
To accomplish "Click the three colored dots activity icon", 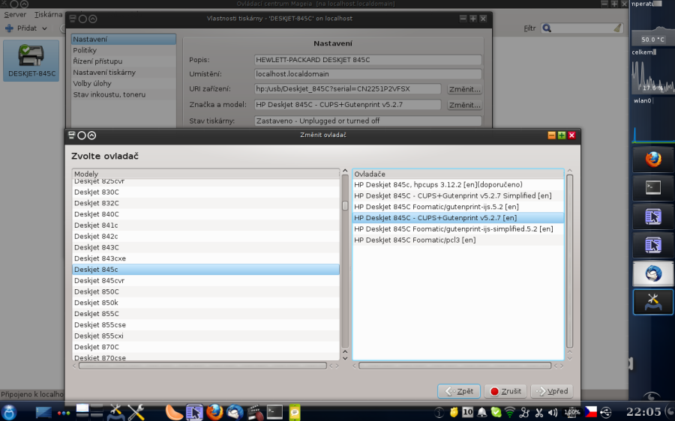I will tap(63, 413).
